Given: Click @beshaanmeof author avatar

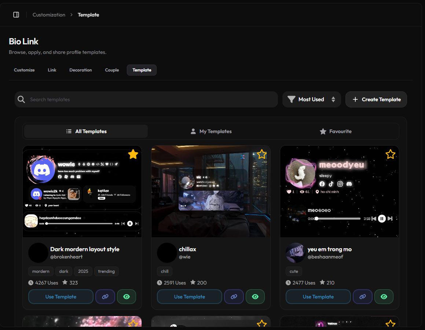Looking at the screenshot, I should 296,253.
